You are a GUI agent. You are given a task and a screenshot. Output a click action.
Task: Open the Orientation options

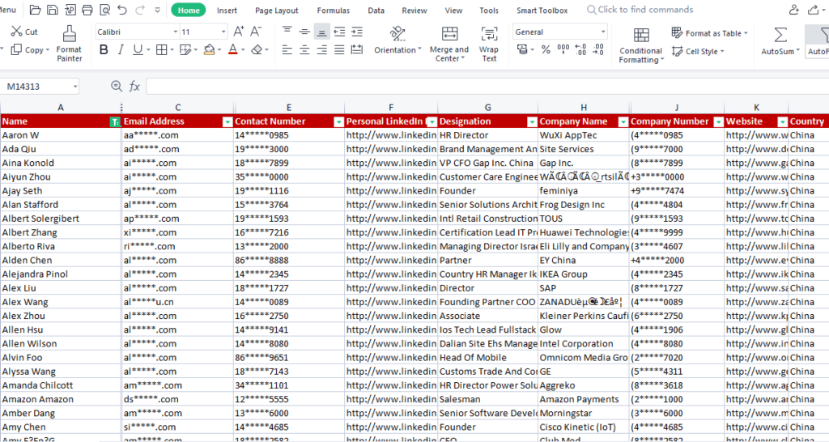tap(397, 40)
